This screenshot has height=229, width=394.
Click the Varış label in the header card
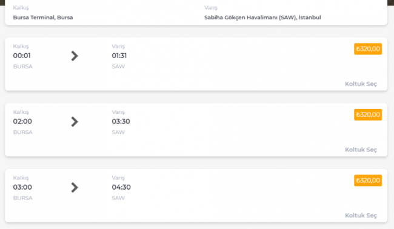(210, 8)
